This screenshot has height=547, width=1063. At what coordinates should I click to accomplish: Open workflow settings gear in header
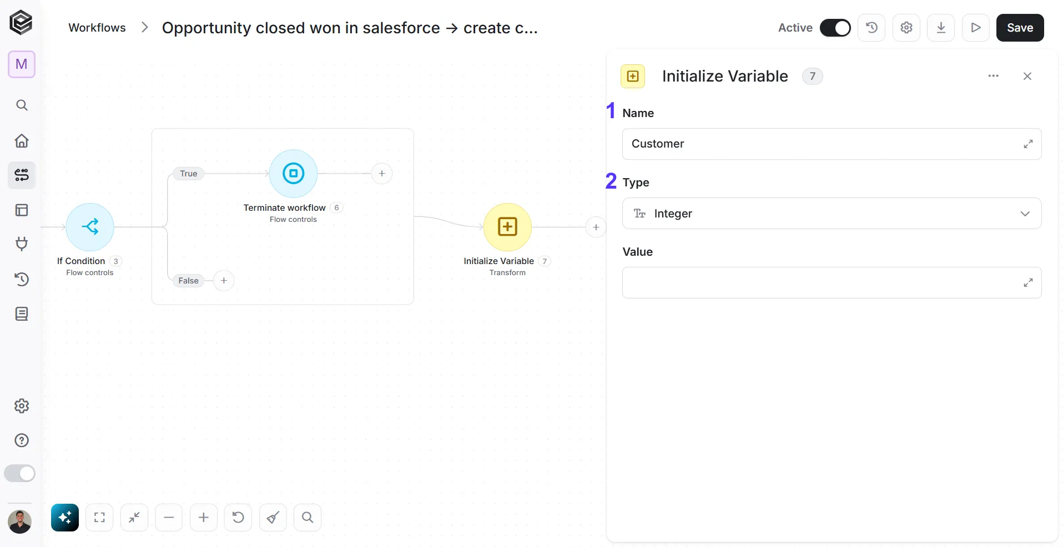(906, 28)
